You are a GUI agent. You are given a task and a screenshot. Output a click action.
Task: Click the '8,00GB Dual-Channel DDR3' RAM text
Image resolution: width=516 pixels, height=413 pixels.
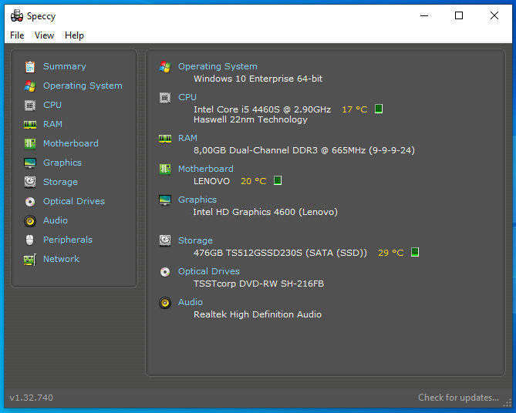point(255,150)
